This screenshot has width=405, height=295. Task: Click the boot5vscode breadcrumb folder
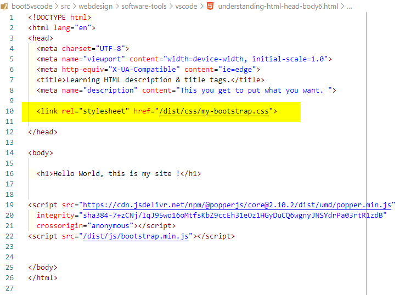click(32, 6)
